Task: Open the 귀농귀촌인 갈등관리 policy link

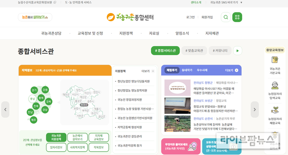Action: (130, 136)
